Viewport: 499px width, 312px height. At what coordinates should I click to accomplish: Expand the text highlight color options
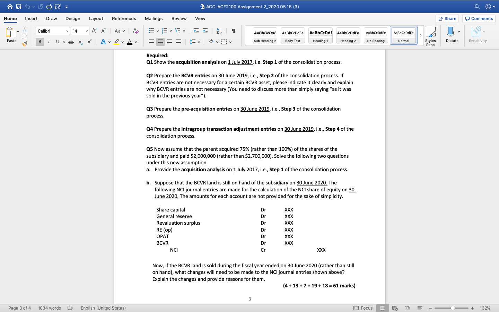122,42
